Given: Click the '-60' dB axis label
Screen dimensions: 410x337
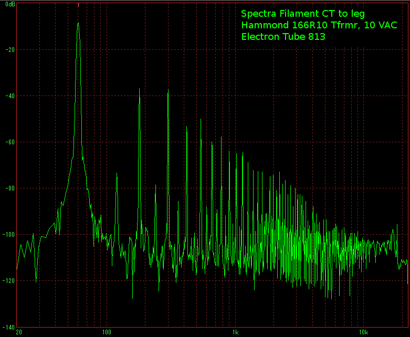Looking at the screenshot, I should click(x=9, y=142).
